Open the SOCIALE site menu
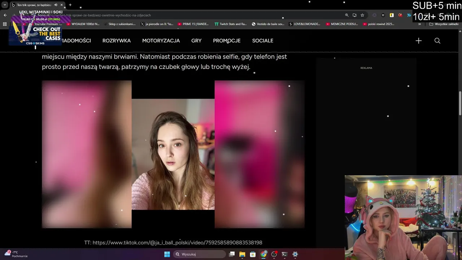The height and width of the screenshot is (260, 462). coord(263,41)
